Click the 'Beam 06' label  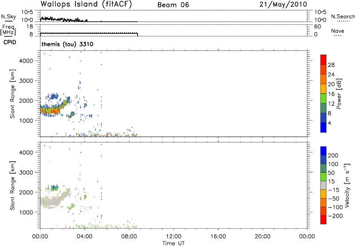tap(173, 5)
